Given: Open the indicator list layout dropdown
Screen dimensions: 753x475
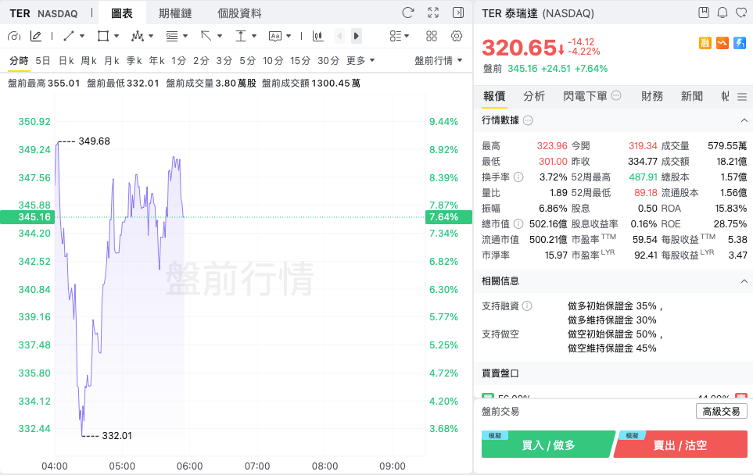Looking at the screenshot, I should (399, 36).
